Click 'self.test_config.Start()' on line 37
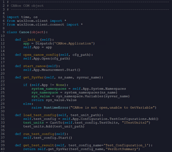Image resolution: width=172 pixels, height=152 pixels. tap(48, 138)
